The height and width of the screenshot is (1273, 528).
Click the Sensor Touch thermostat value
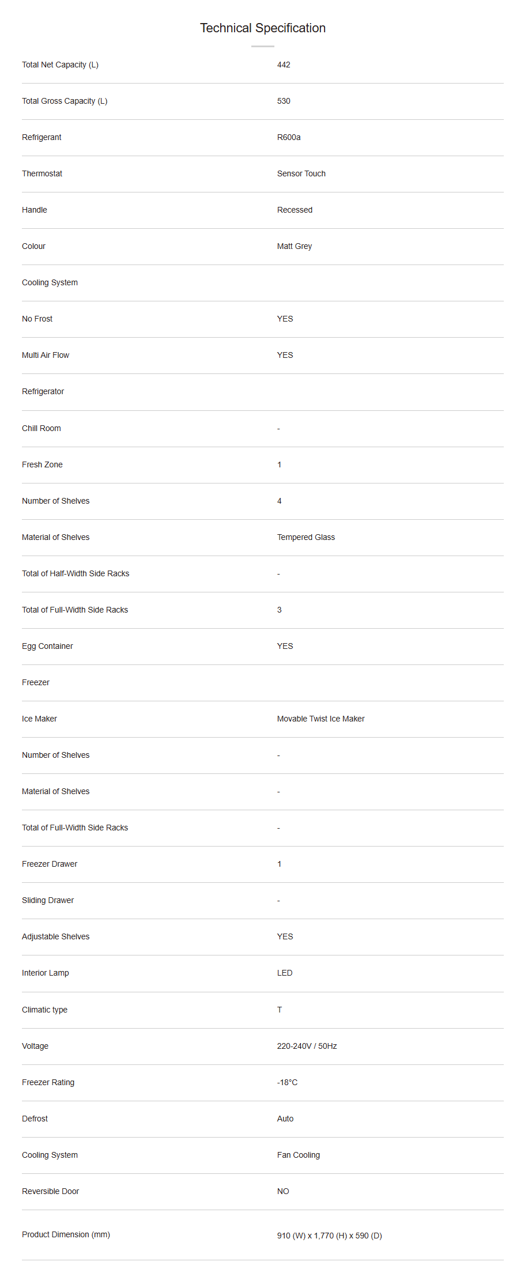[x=301, y=173]
